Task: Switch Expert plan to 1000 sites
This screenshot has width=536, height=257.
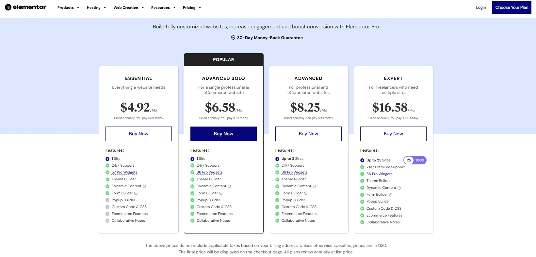Action: click(420, 160)
